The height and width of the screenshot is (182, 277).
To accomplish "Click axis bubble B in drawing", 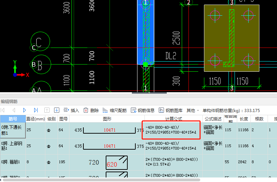I will 41,64.
